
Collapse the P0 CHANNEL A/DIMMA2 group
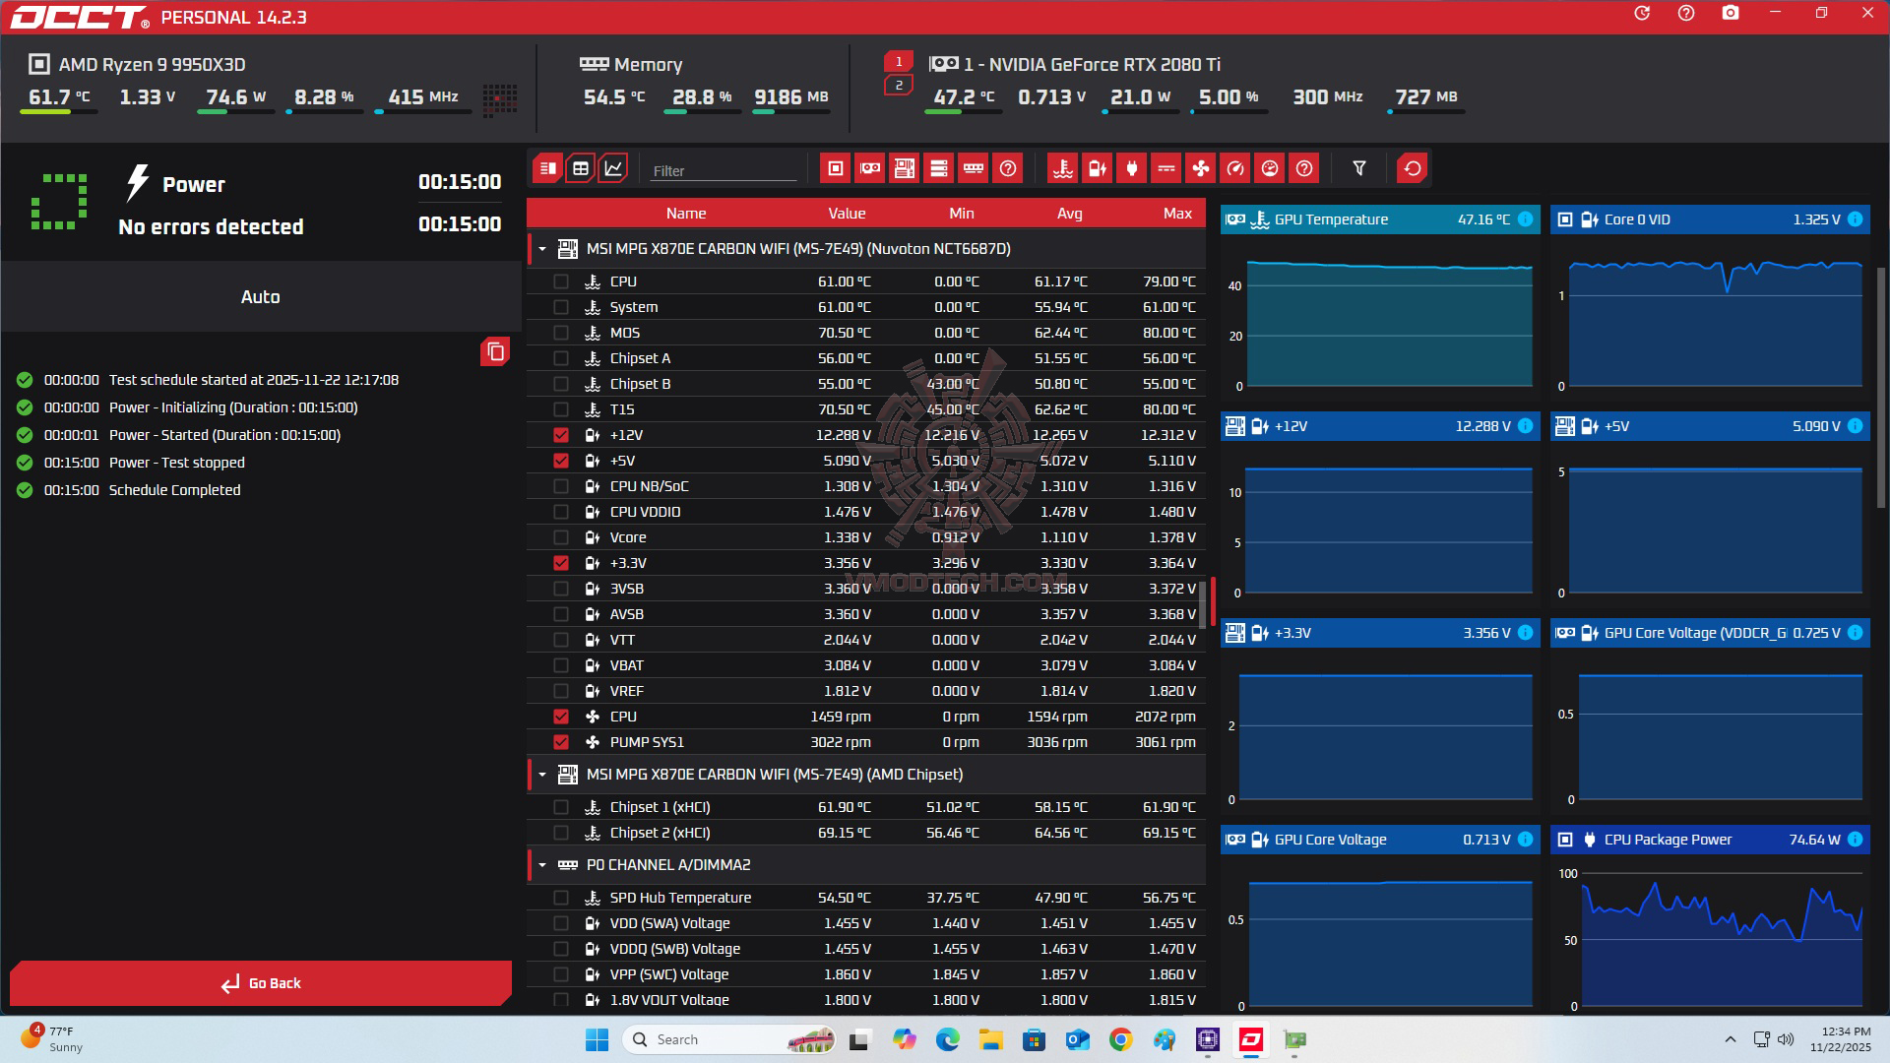pos(542,865)
